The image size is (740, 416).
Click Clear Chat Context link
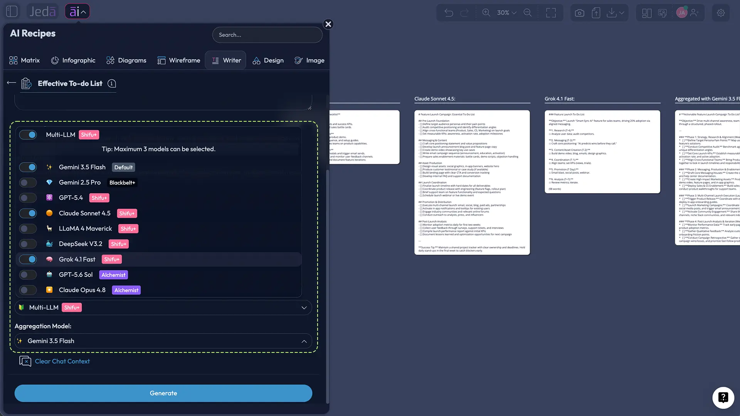pyautogui.click(x=62, y=361)
